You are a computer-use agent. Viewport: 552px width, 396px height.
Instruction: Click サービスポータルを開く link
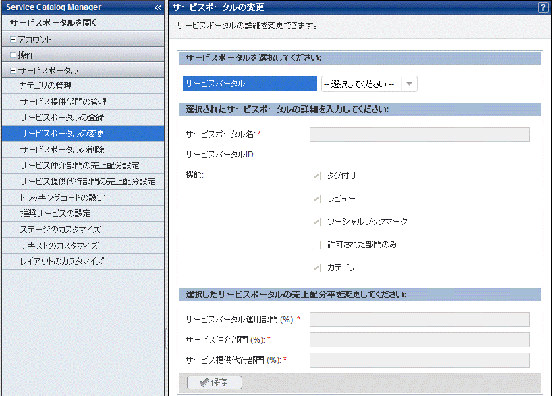tap(53, 23)
